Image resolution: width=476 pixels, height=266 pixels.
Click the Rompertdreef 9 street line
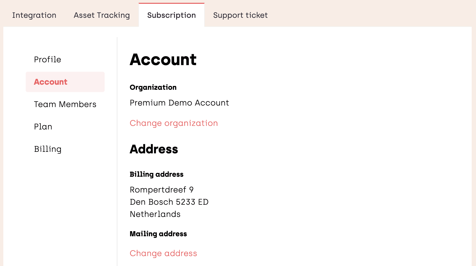coord(162,190)
